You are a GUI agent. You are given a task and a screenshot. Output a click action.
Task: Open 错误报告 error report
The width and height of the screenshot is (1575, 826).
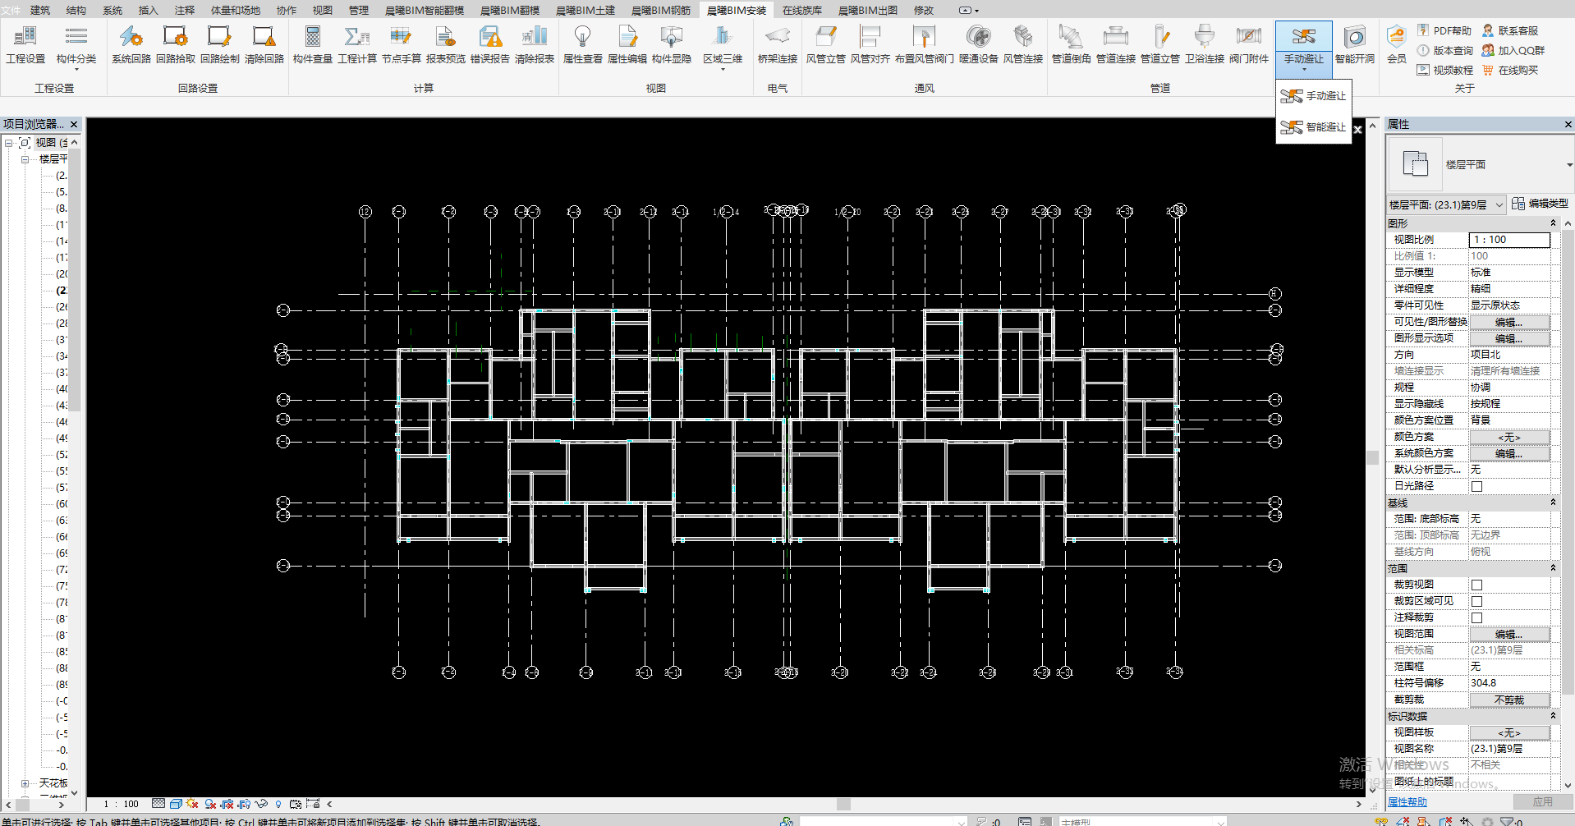coord(490,45)
